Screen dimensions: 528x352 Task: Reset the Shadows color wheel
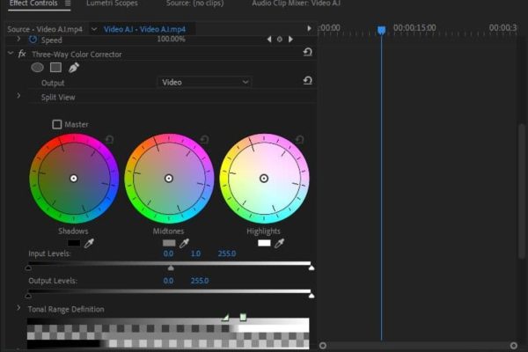(110, 139)
